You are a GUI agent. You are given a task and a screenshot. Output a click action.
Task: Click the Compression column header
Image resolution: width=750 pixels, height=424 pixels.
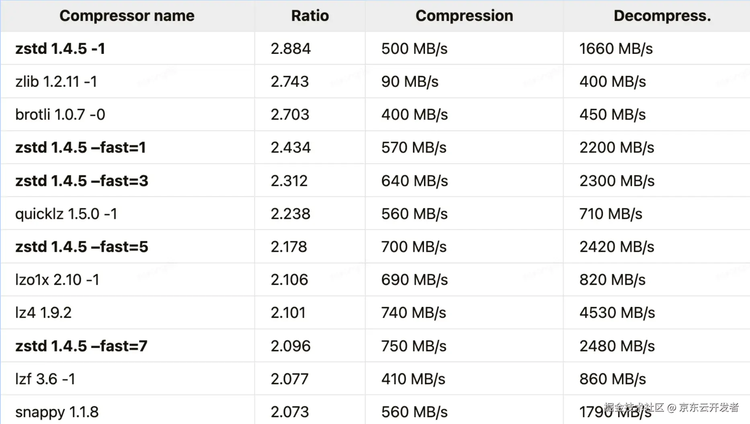click(x=464, y=16)
